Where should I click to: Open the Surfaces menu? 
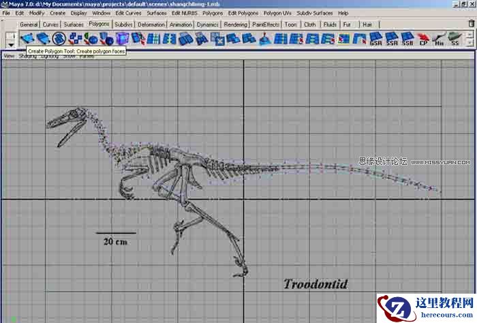pos(157,13)
